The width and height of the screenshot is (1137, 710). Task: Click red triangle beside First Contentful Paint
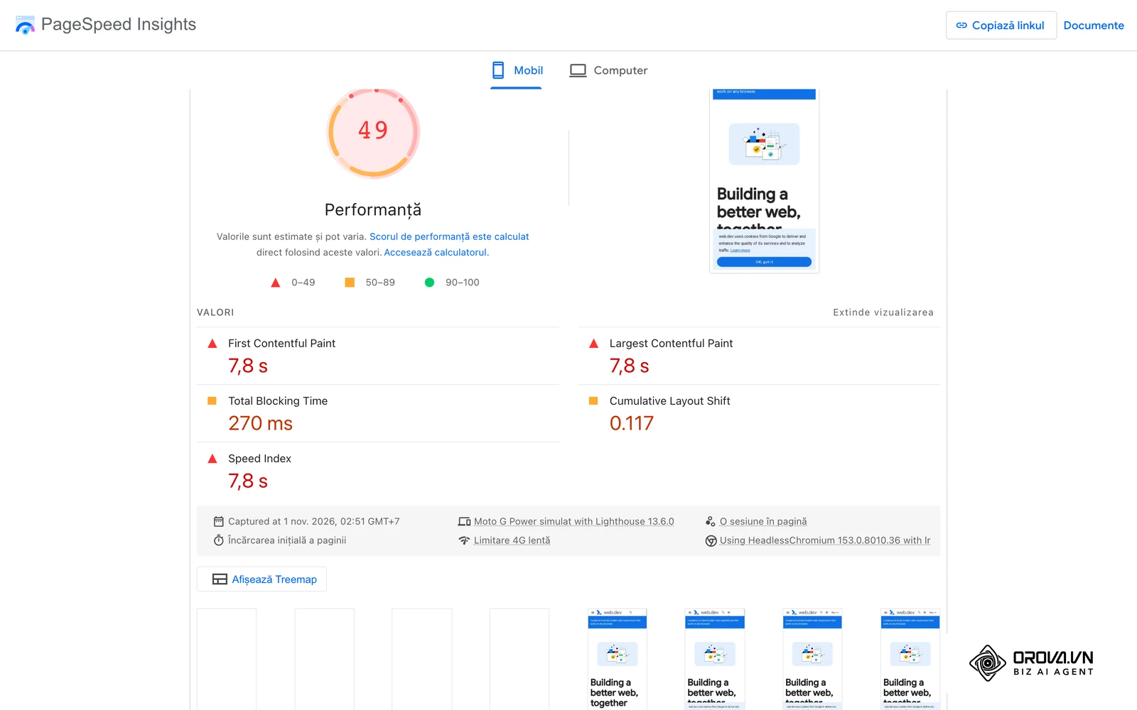point(212,344)
